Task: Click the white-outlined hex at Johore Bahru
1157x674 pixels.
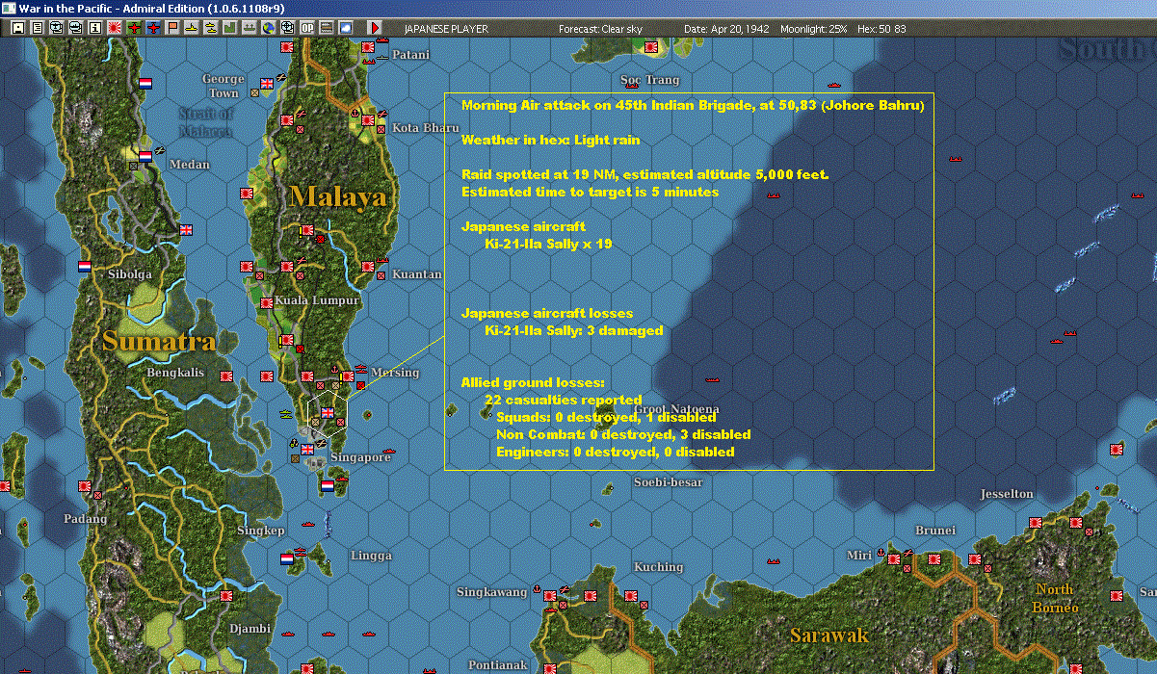Action: [328, 413]
